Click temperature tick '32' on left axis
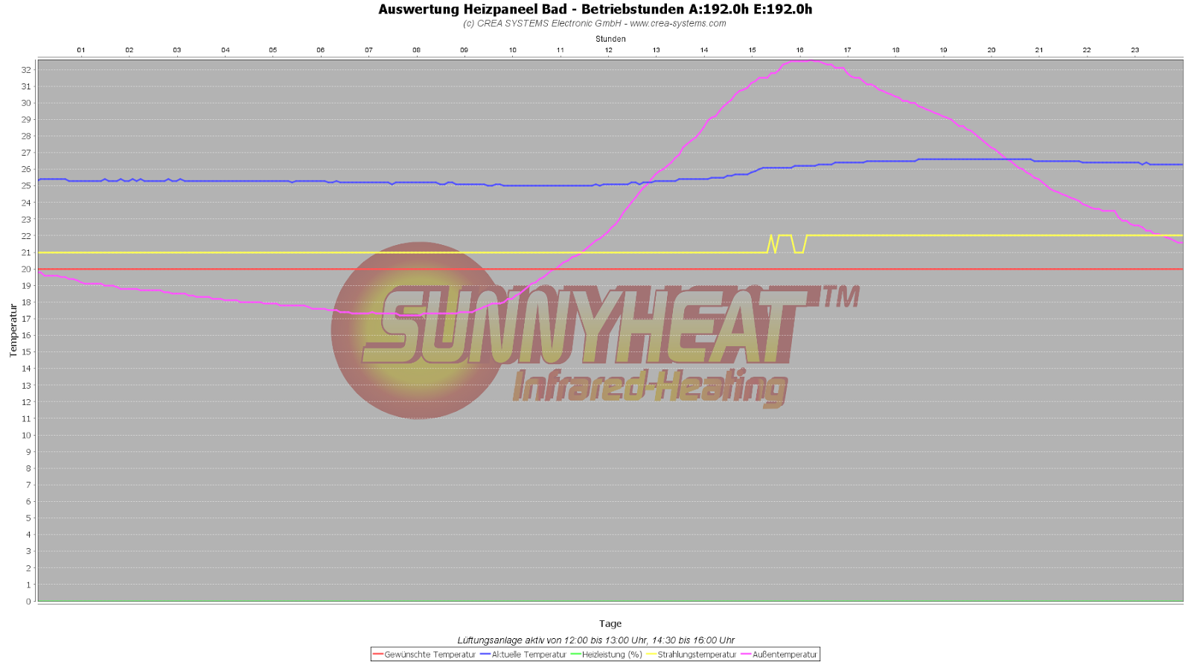 pos(26,70)
